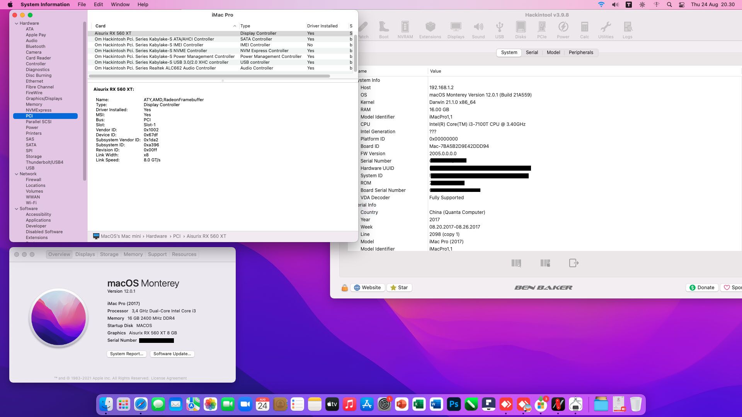Select the System tab in Hackintool
The height and width of the screenshot is (417, 742).
coord(509,53)
